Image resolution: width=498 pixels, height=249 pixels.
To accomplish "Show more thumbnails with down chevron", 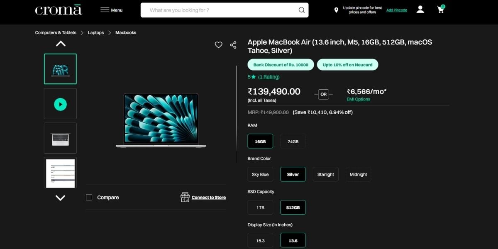I will click(61, 198).
